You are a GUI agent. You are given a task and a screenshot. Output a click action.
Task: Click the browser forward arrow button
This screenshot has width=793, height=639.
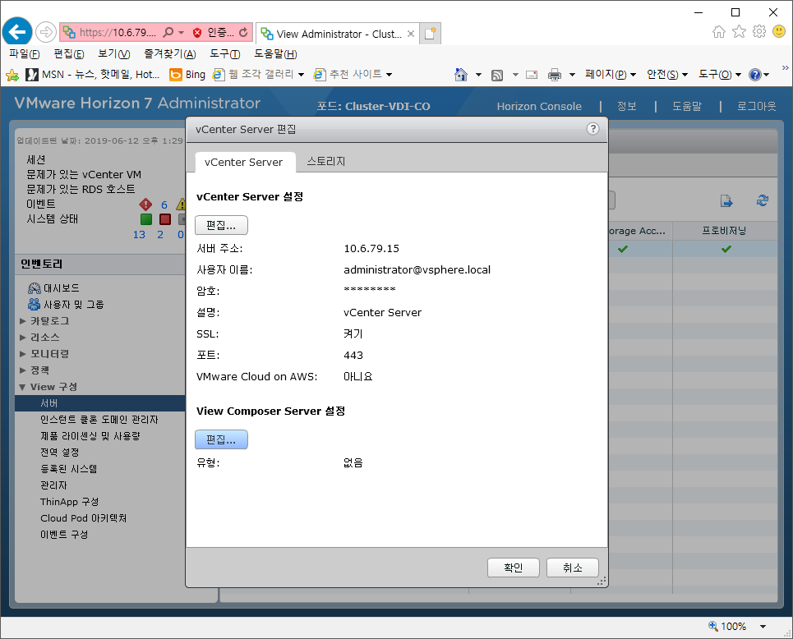pos(45,32)
